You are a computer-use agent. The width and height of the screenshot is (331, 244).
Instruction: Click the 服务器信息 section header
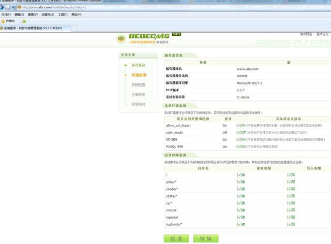[174, 55]
